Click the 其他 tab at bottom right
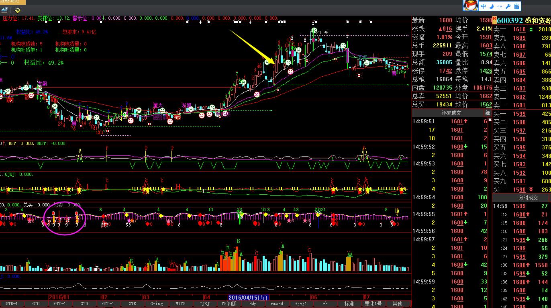Viewport: 551px width, 308px height. pyautogui.click(x=397, y=304)
